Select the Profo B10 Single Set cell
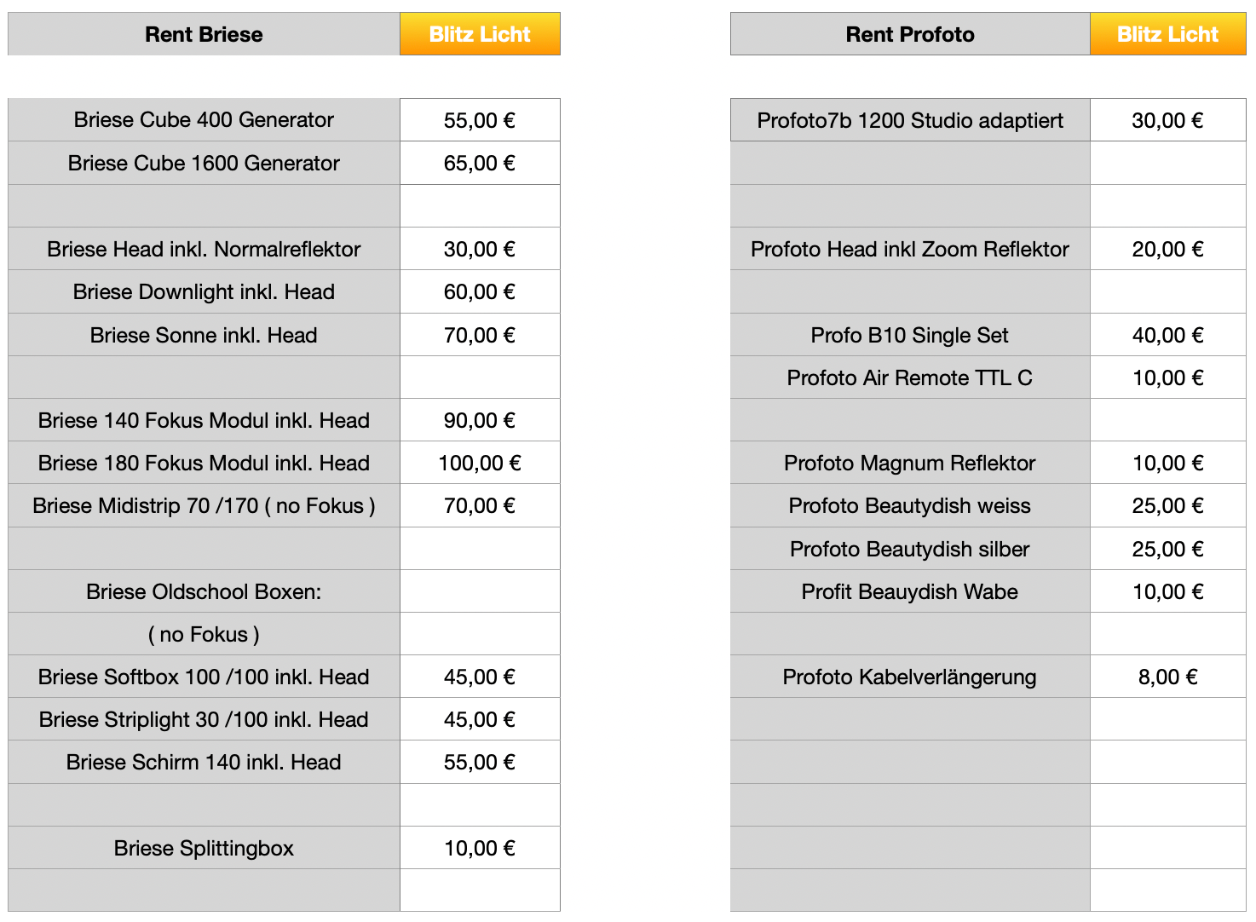Viewport: 1256px width, 922px height. coord(910,335)
